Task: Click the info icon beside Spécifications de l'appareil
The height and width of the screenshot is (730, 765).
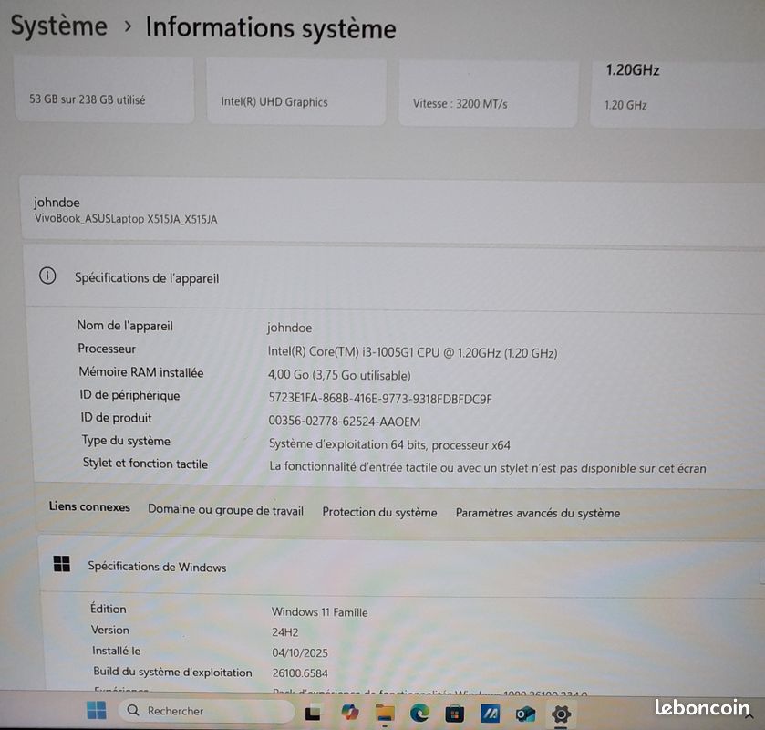Action: (47, 276)
